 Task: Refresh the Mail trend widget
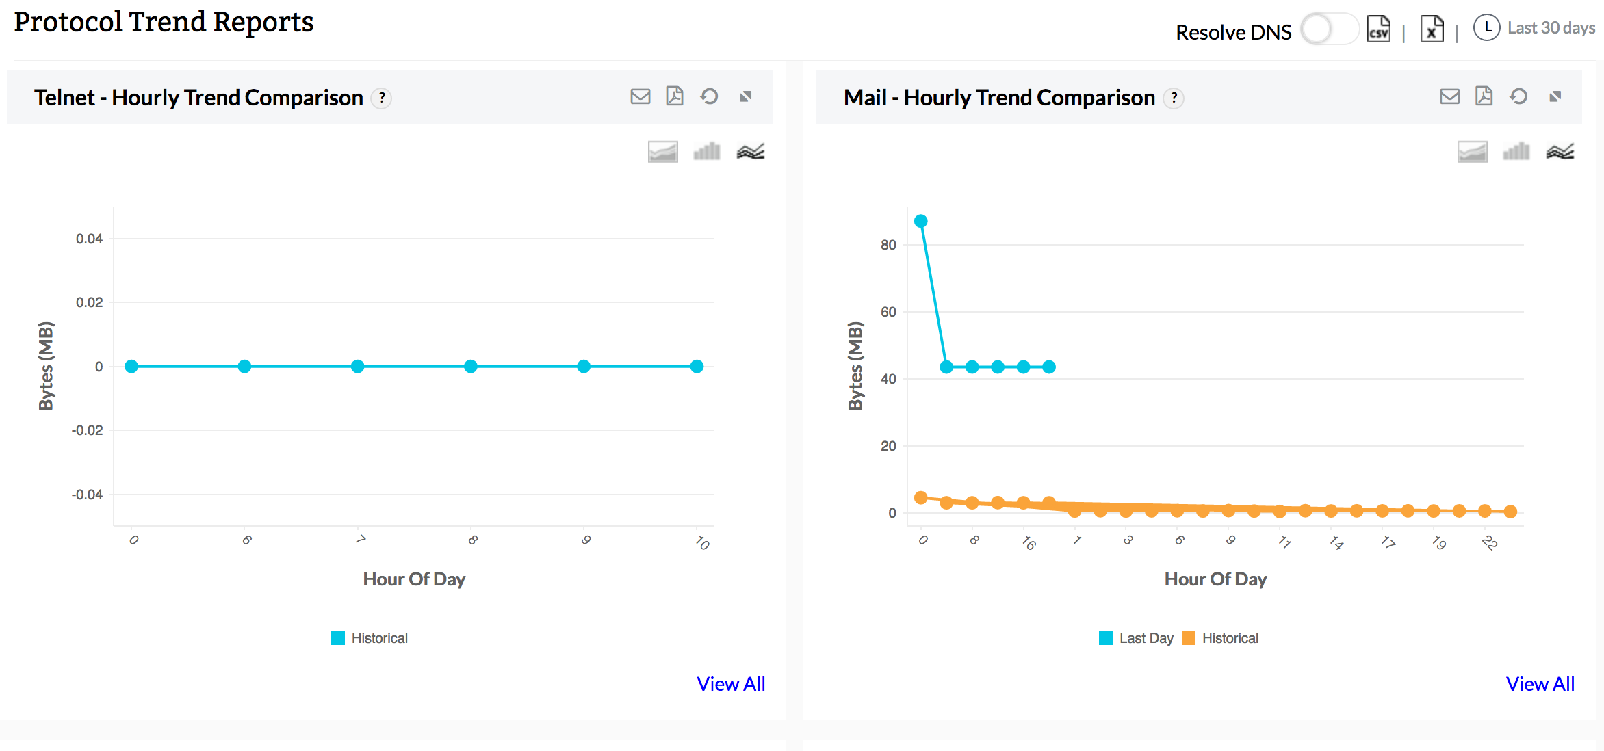(1518, 96)
